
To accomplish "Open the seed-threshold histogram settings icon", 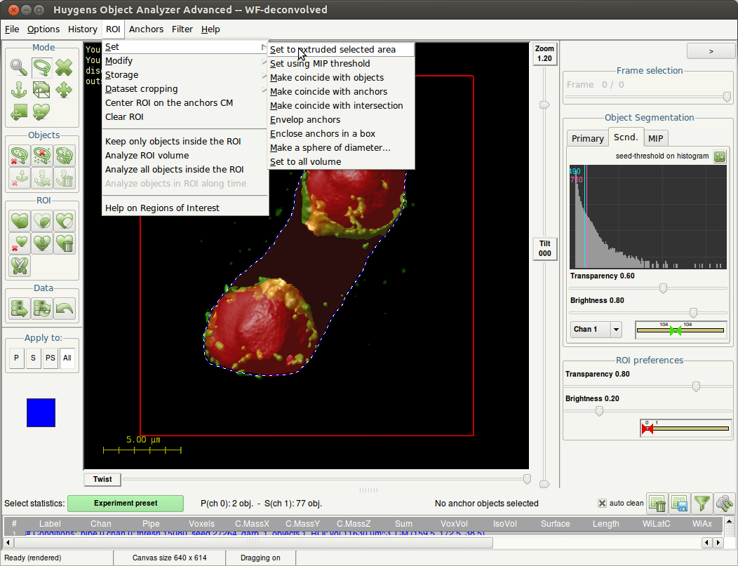I will pyautogui.click(x=720, y=156).
